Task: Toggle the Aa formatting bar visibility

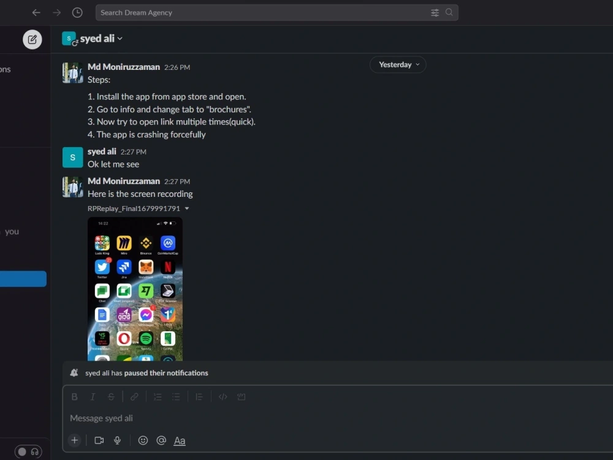Action: click(180, 440)
